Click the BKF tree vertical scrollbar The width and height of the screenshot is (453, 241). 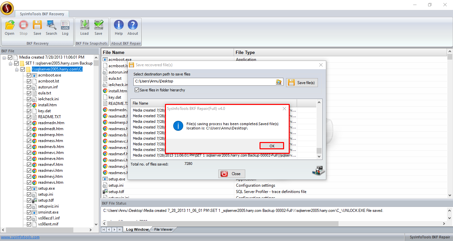96,141
